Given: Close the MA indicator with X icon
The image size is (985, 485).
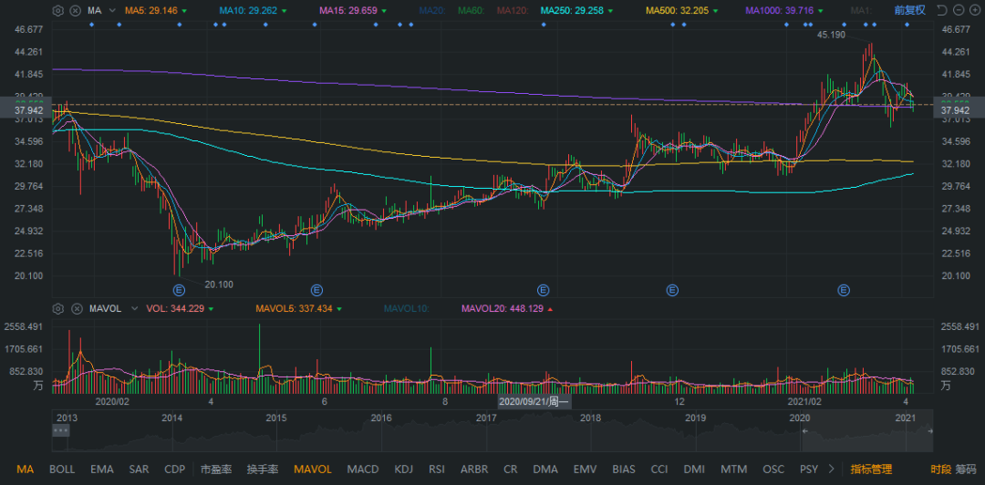Looking at the screenshot, I should coord(76,11).
